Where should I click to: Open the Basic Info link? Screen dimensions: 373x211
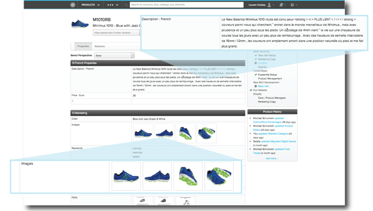coord(263,86)
